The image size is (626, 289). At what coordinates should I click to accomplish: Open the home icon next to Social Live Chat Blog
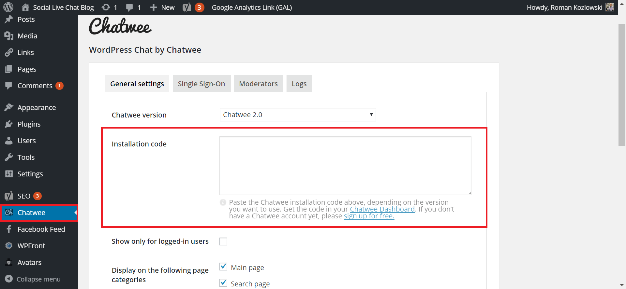pyautogui.click(x=25, y=7)
